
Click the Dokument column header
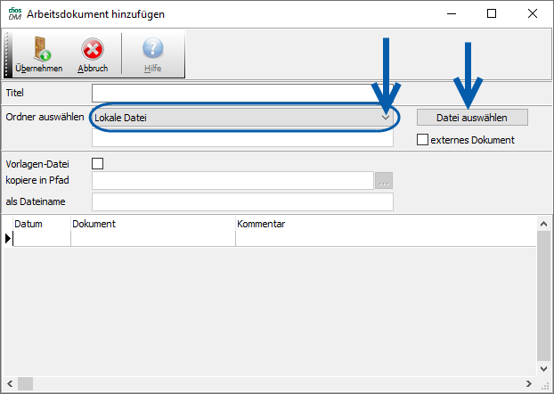coord(151,224)
